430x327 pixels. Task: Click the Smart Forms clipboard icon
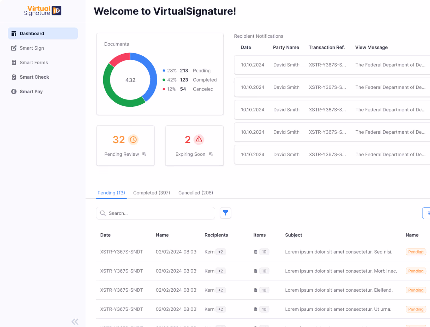(14, 62)
